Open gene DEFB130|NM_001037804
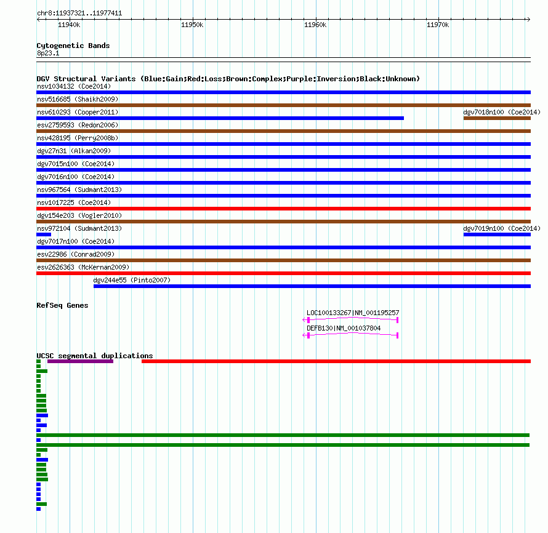The height and width of the screenshot is (533, 548). point(344,328)
